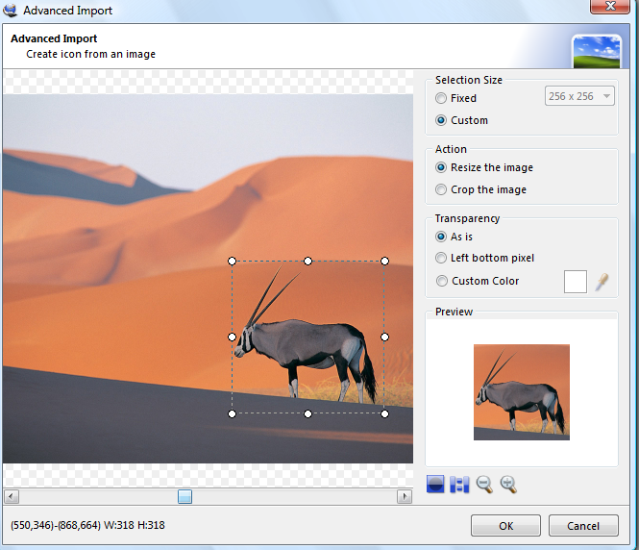Image resolution: width=639 pixels, height=550 pixels.
Task: Click the Advanced Import title bar icon
Action: tap(10, 10)
